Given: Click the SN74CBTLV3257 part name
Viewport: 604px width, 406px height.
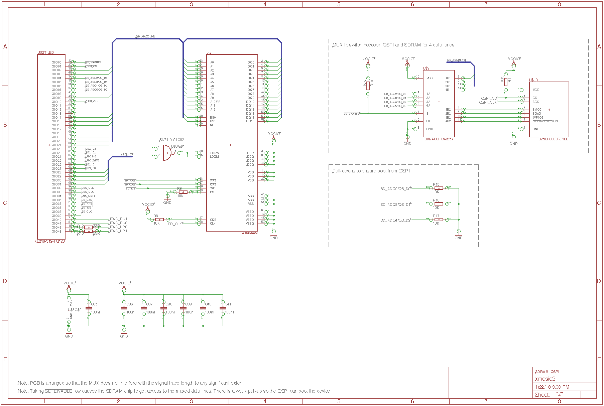Looking at the screenshot, I should (x=439, y=139).
